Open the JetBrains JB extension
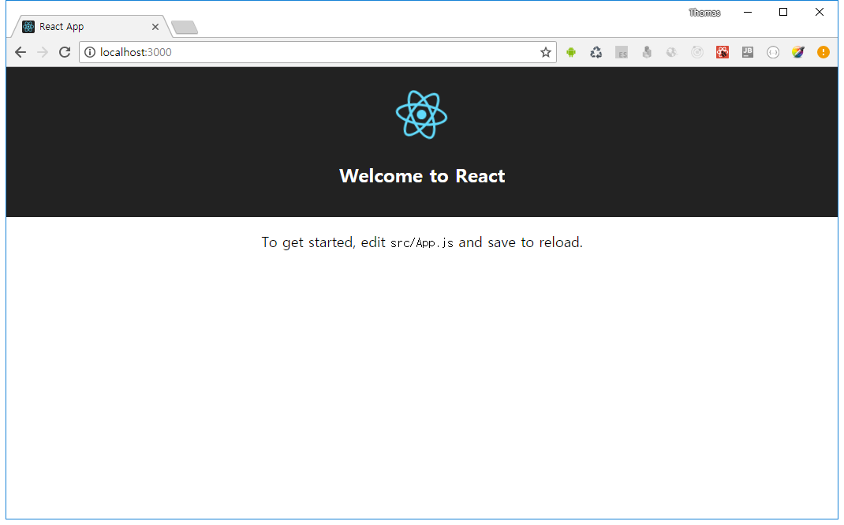 click(748, 52)
